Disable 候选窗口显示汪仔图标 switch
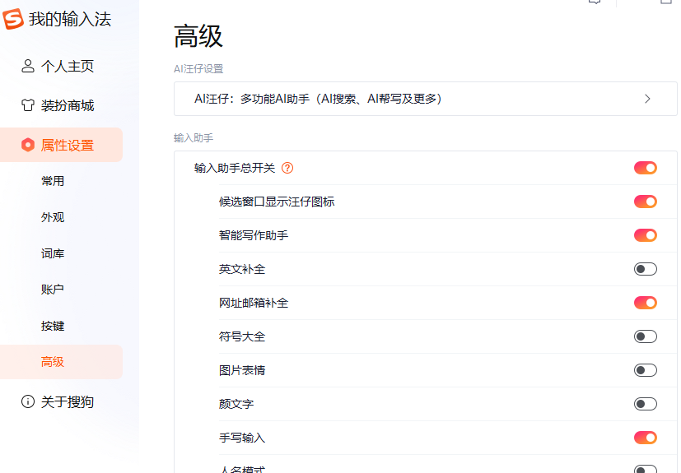Image resolution: width=681 pixels, height=473 pixels. click(x=646, y=202)
